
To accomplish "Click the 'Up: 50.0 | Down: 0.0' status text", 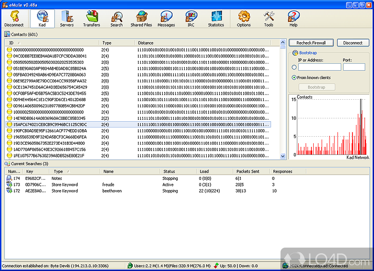I will point(239,265).
